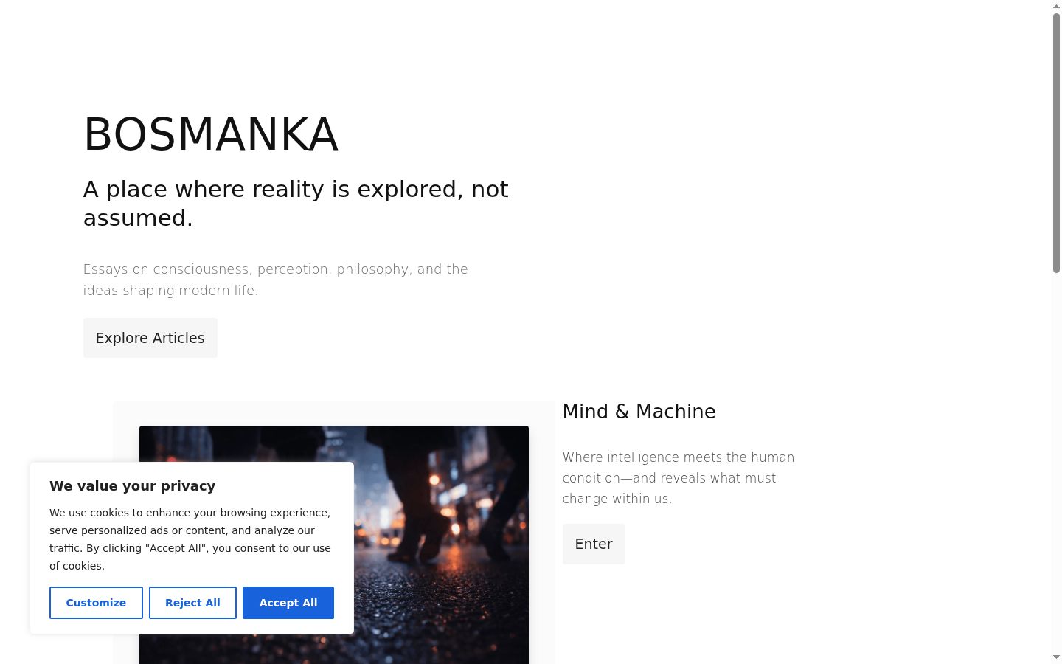Click the essays on consciousness description text
The height and width of the screenshot is (664, 1062).
coord(275,280)
